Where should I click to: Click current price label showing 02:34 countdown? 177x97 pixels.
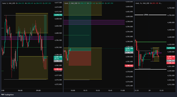click(58, 58)
